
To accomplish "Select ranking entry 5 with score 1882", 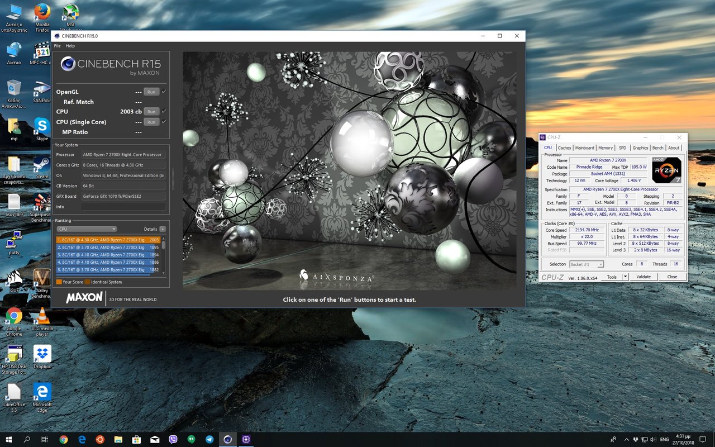I will (x=108, y=269).
